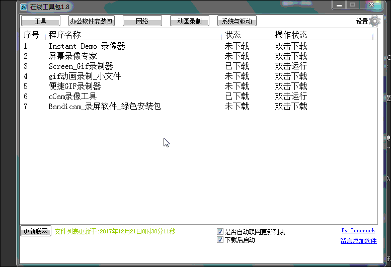391x267 pixels.
Task: Click the 设置 label
Action: [362, 22]
